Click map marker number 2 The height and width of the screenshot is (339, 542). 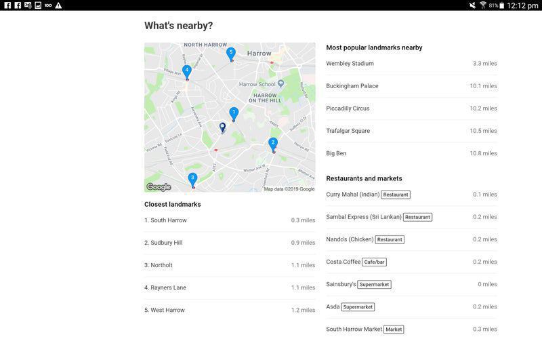pyautogui.click(x=273, y=143)
